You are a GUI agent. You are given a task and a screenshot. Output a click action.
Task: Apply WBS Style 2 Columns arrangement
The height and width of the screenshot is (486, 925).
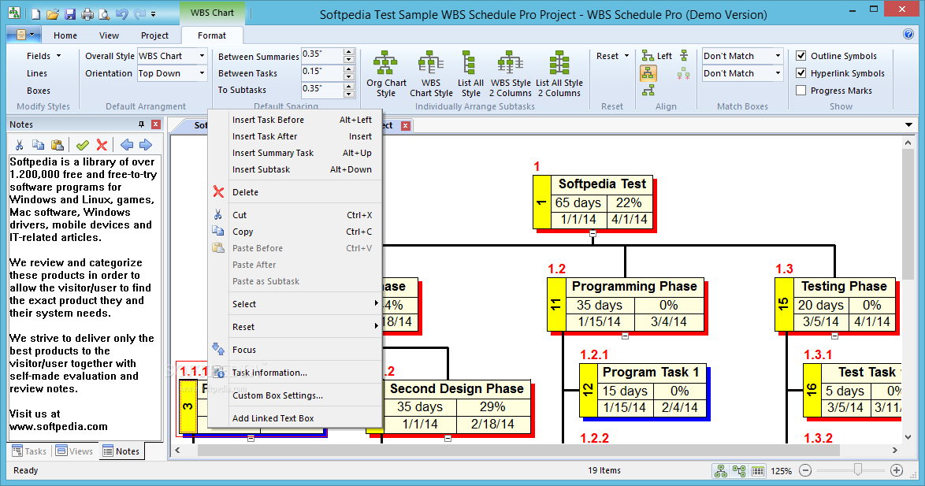(511, 74)
